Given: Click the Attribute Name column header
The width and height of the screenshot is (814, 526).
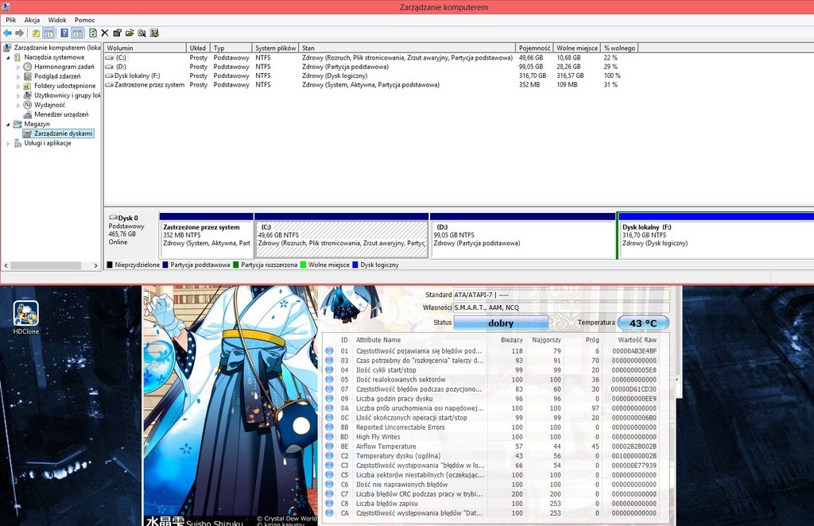Looking at the screenshot, I should coord(378,340).
